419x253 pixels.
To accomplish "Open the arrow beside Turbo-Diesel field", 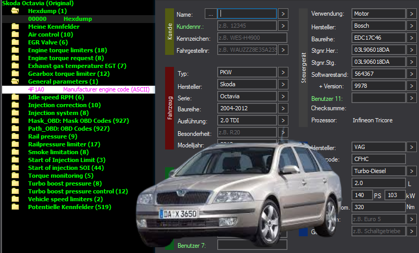I will [x=412, y=171].
